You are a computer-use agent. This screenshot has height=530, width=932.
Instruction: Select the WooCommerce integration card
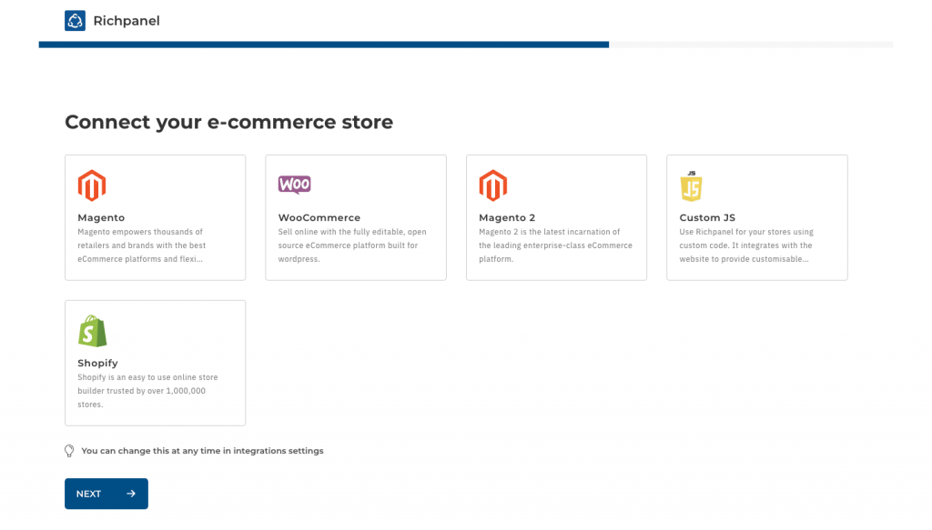[x=355, y=216]
